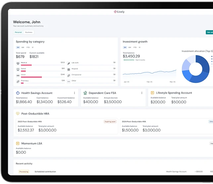Image resolution: width=213 pixels, height=184 pixels.
Task: Click the Medical spending progress bar
Action: 43,65
